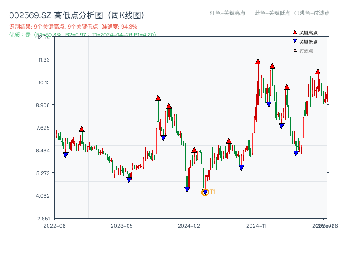Screen dimensions: 363x272
Task: Click the 10.12 price axis label
Action: coord(44,83)
